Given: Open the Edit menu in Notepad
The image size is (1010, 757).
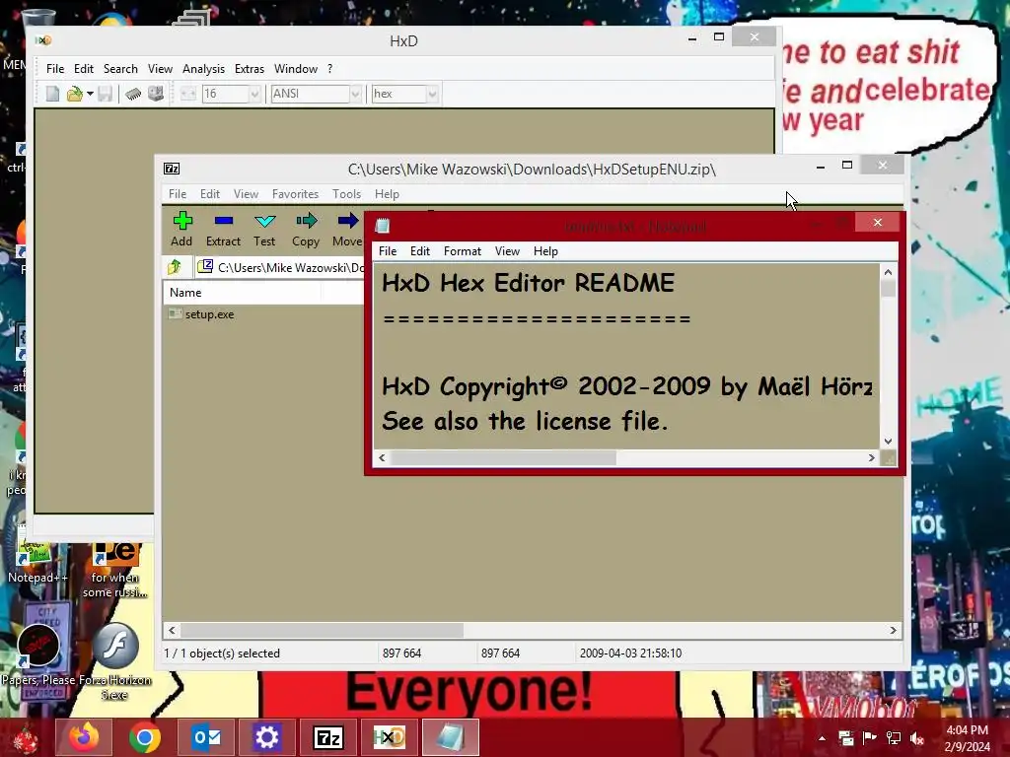Looking at the screenshot, I should click(420, 251).
